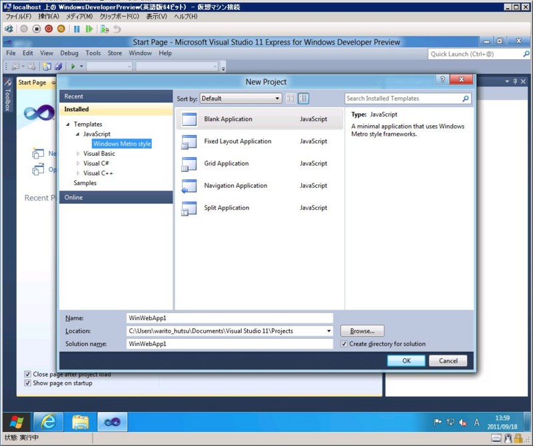Viewport: 533px width, 446px height.
Task: Switch to medium icons view in New Project
Action: tap(303, 99)
